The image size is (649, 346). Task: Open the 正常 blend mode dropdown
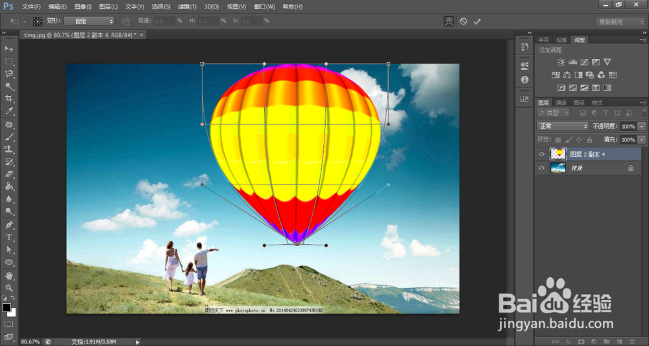pyautogui.click(x=563, y=126)
